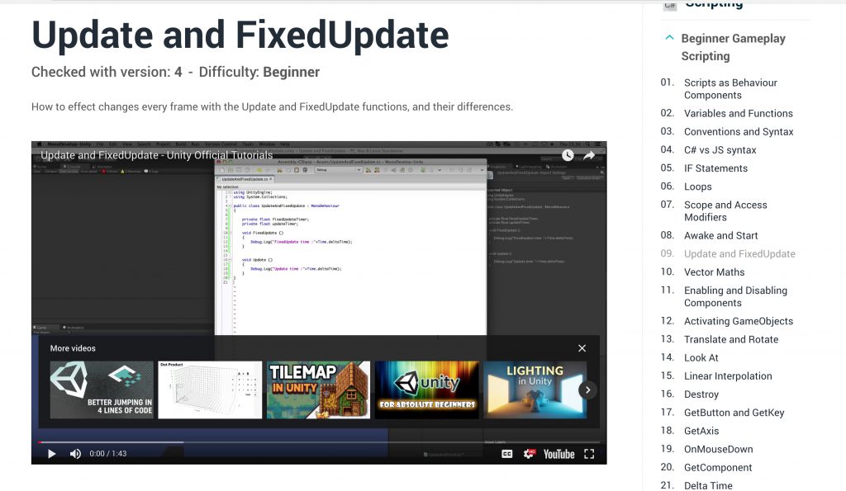
Task: Open the Dot Product video thumbnail
Action: (x=210, y=389)
